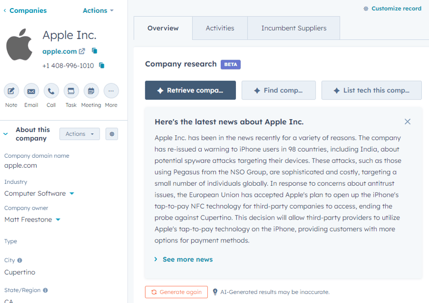Create a Task with the task icon
This screenshot has height=303, width=429.
point(71,91)
